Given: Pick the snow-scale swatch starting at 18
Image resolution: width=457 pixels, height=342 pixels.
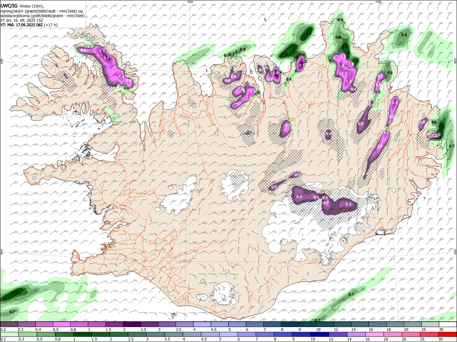Looking at the screenshot, I should (x=395, y=325).
